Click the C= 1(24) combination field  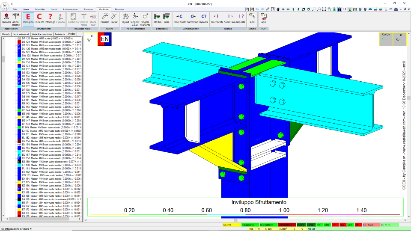coord(371,225)
